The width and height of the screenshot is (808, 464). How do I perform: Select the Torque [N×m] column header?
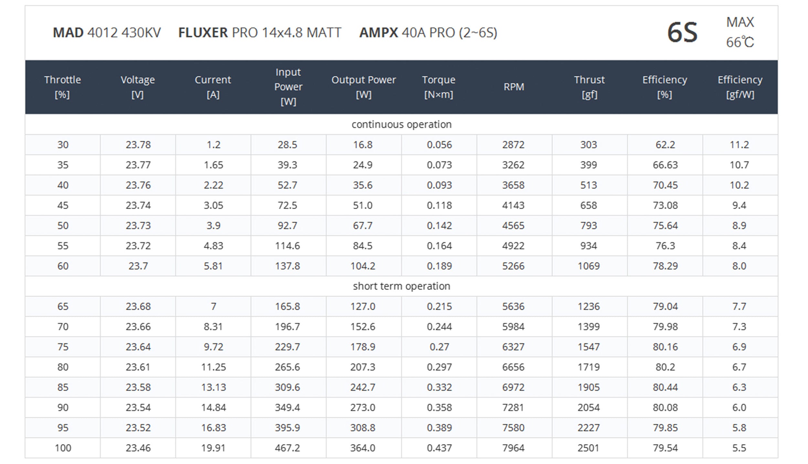point(439,87)
